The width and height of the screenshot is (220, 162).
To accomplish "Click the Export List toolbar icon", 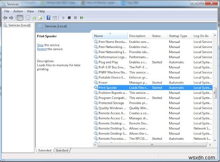I will pyautogui.click(x=40, y=18).
